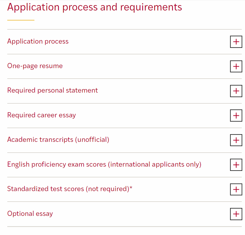This screenshot has width=245, height=235.
Task: Click the gold underline below the heading
Action: tap(21, 20)
